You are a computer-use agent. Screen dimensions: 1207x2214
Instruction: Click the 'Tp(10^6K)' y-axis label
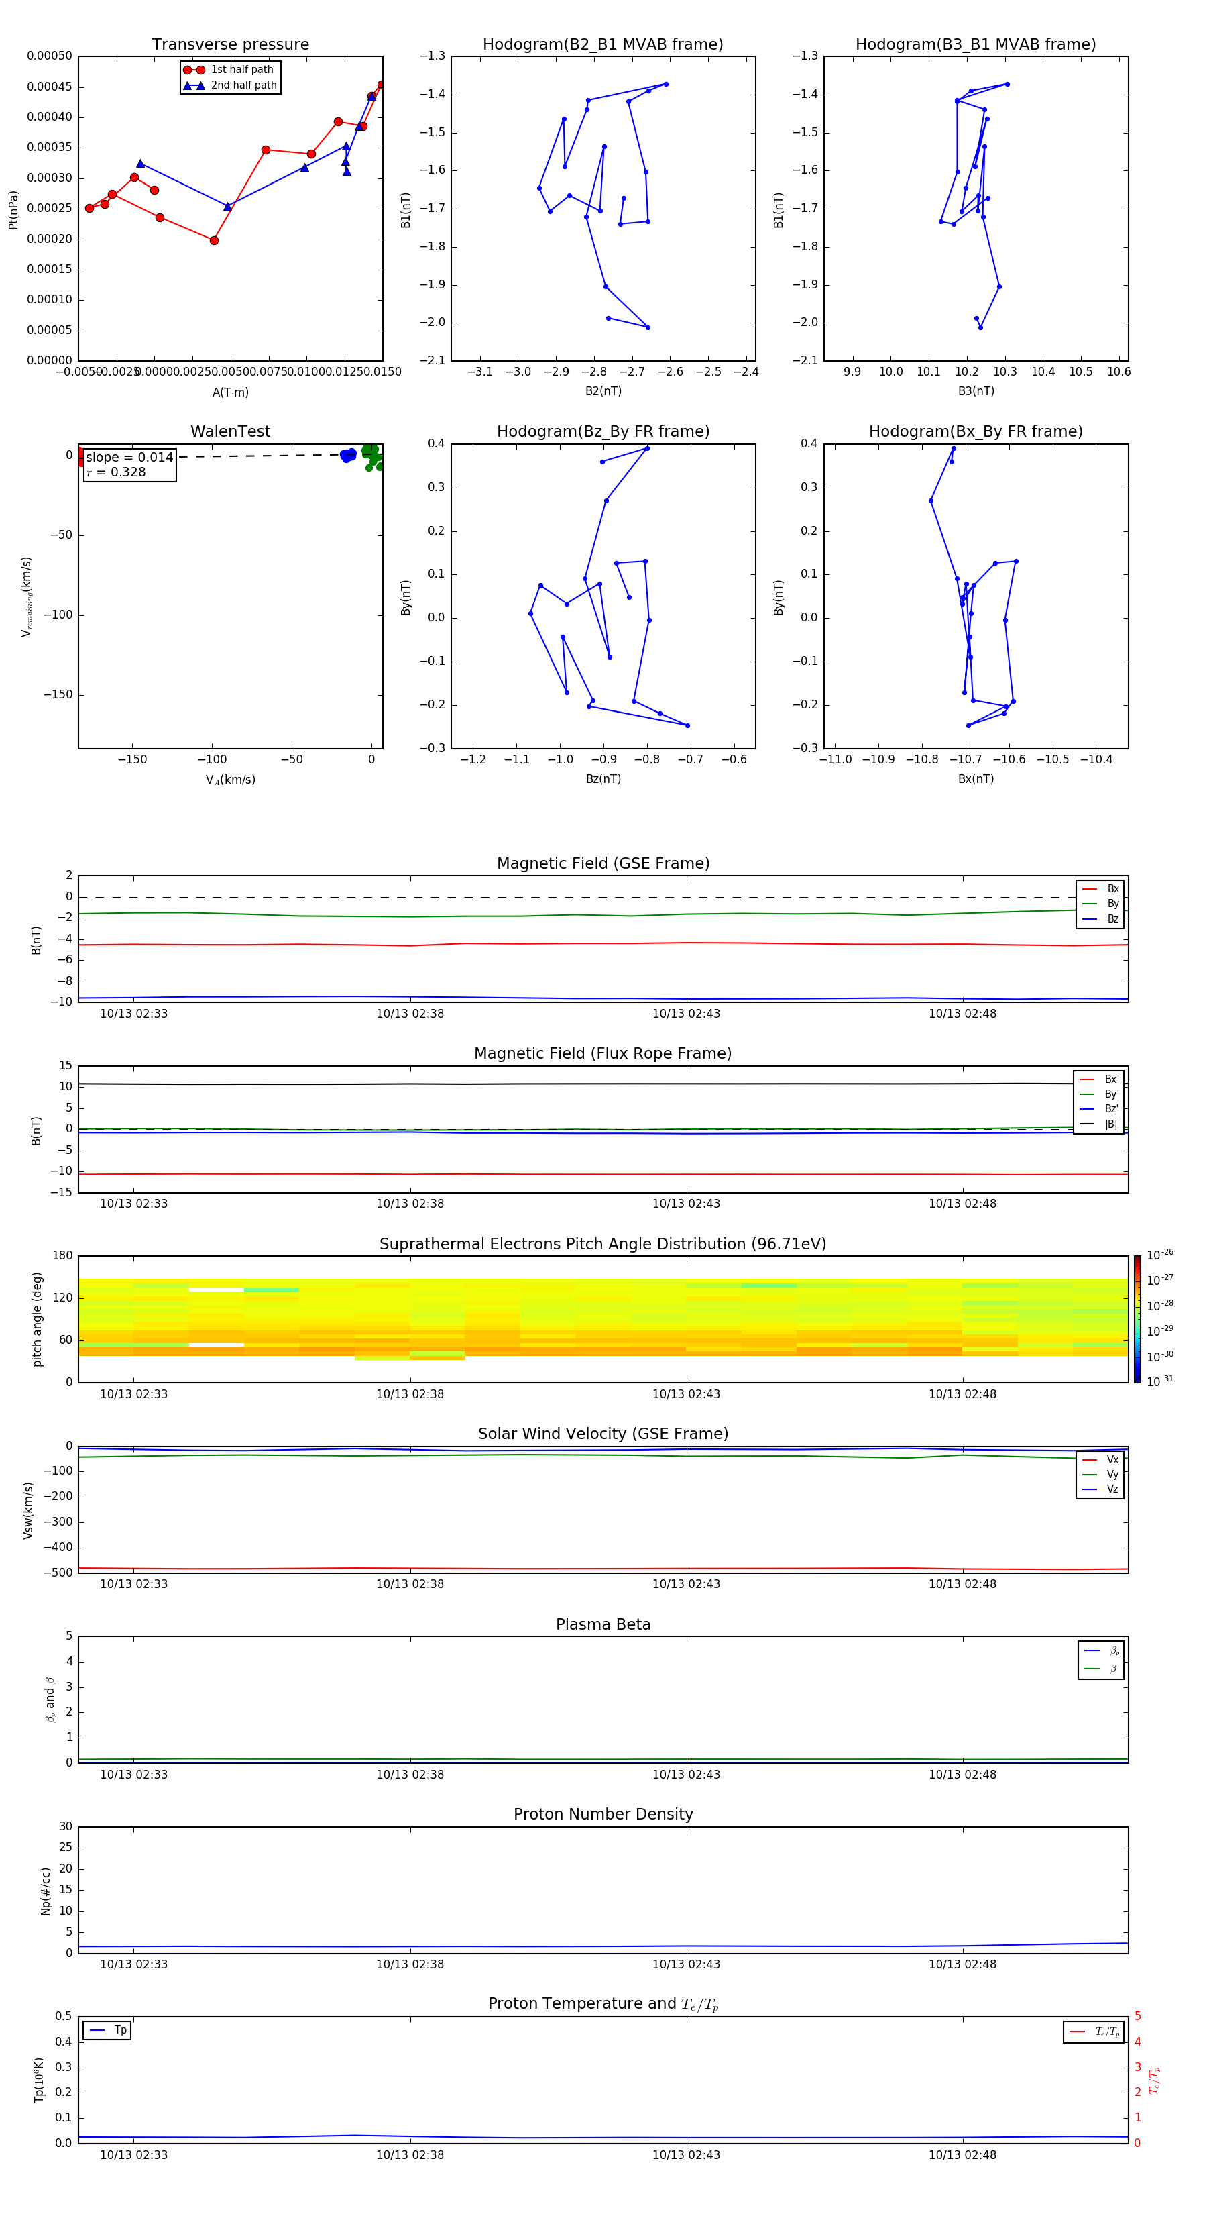pos(39,2080)
